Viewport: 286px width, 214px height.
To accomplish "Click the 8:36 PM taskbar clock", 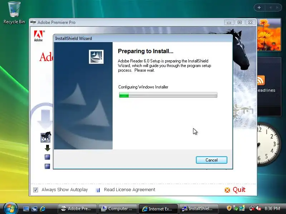I will [x=272, y=209].
